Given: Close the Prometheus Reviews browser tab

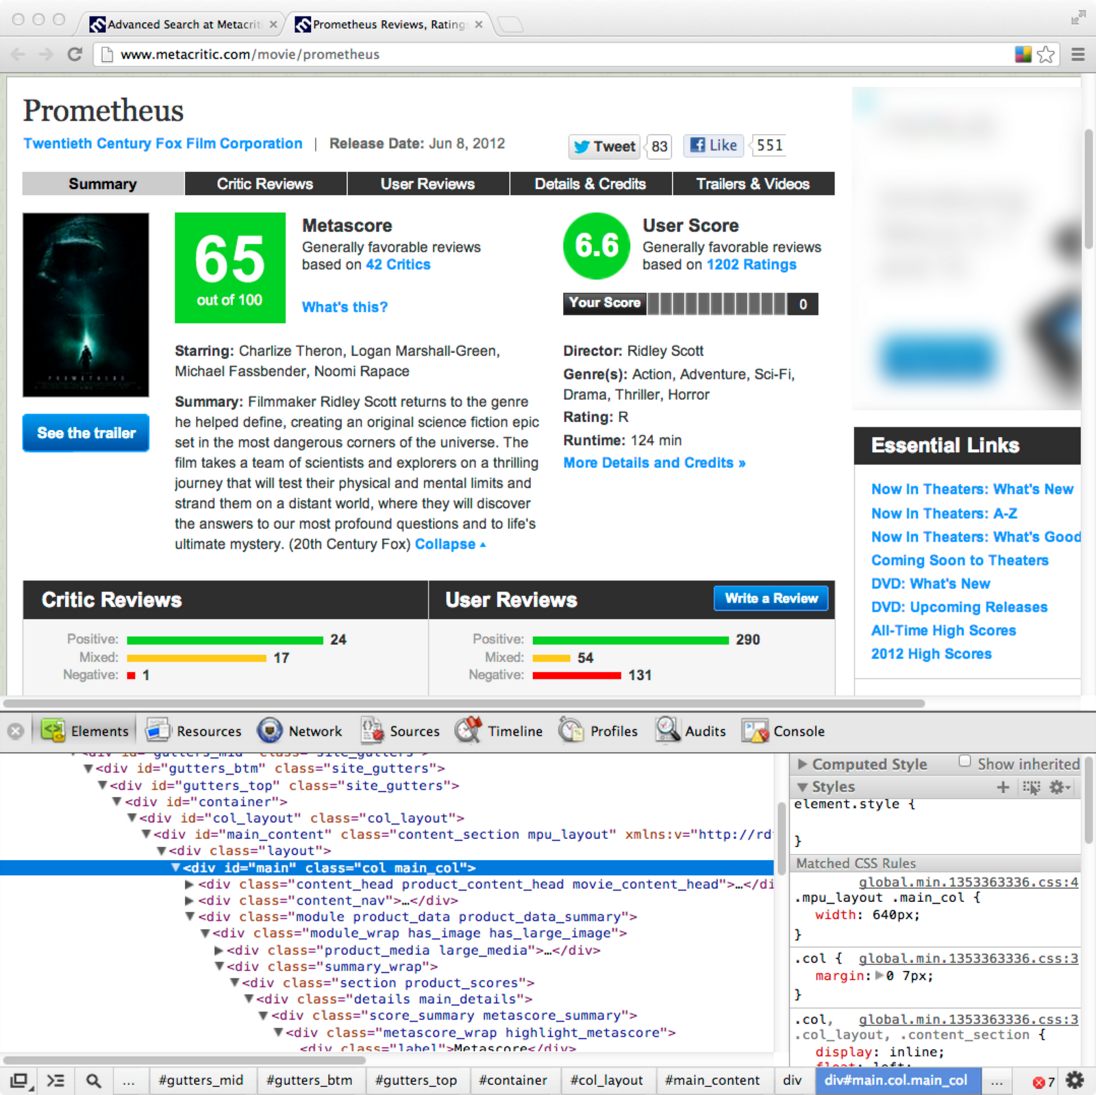Looking at the screenshot, I should pyautogui.click(x=479, y=25).
